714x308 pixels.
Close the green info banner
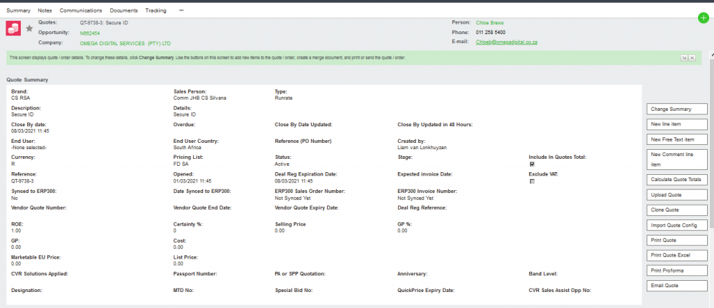[x=692, y=57]
